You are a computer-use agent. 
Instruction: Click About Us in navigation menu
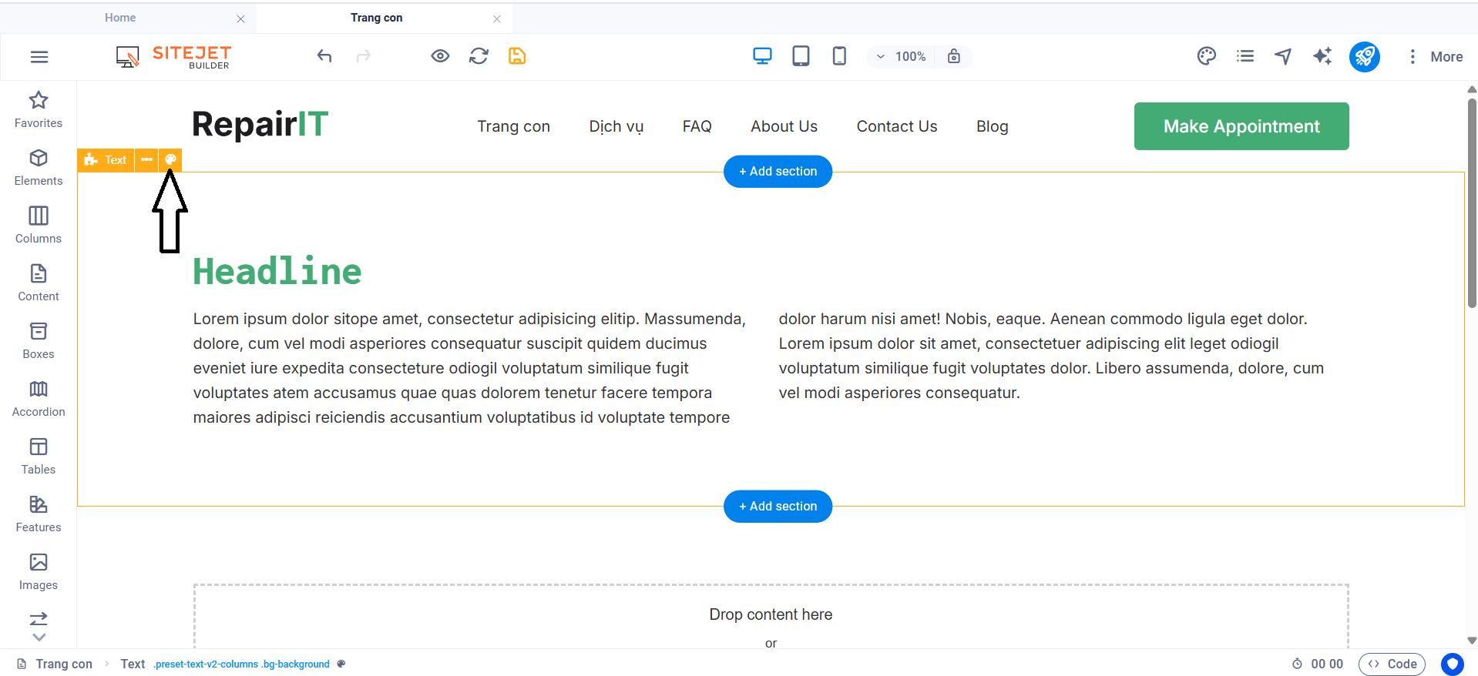[x=784, y=126]
